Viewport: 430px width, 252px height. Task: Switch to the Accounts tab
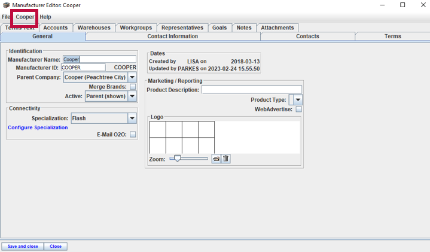click(56, 28)
